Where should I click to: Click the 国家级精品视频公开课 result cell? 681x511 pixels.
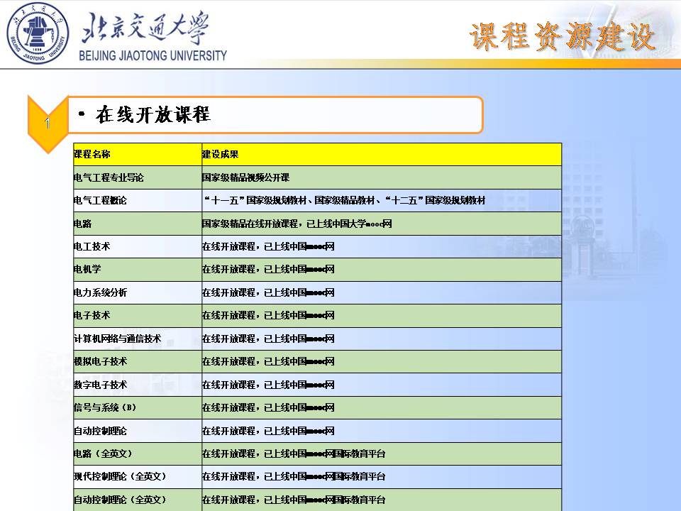tap(246, 177)
